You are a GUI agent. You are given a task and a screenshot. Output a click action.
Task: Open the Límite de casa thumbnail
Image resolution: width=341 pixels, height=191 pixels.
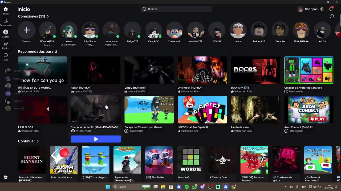coord(256,110)
